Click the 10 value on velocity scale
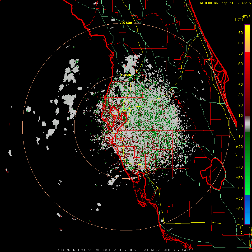Viewport: 252px width, 252px height. click(241, 116)
